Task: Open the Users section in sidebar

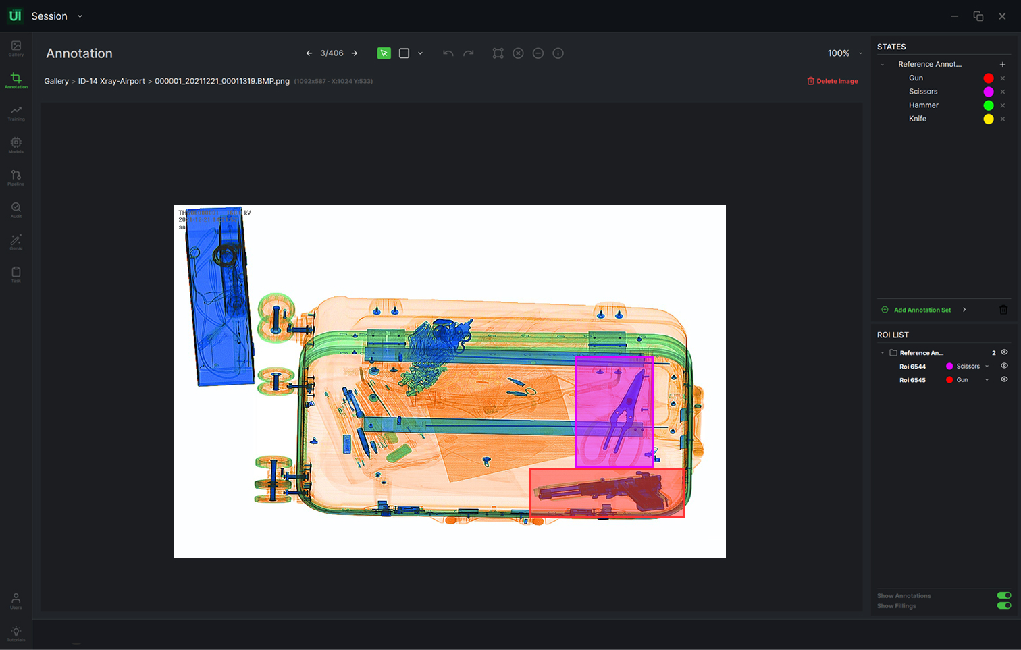Action: click(x=16, y=601)
